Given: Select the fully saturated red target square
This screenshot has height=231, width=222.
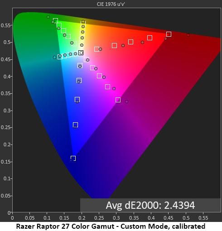Looking at the screenshot, I should click(169, 34).
